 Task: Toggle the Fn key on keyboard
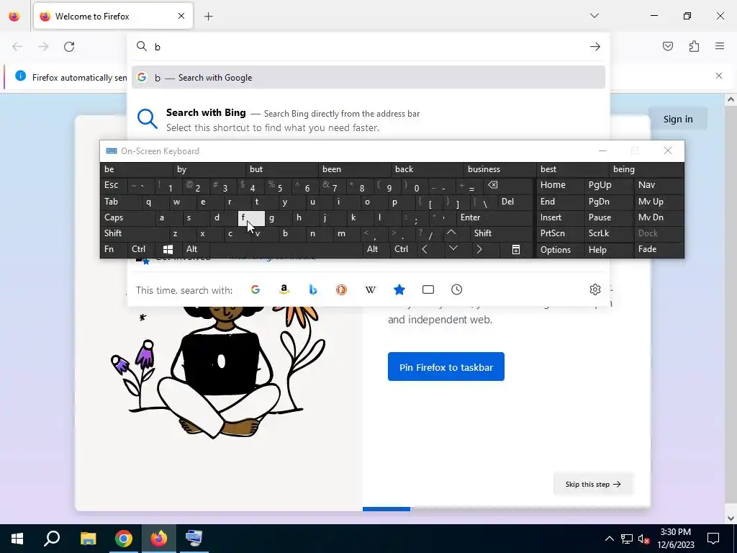113,249
